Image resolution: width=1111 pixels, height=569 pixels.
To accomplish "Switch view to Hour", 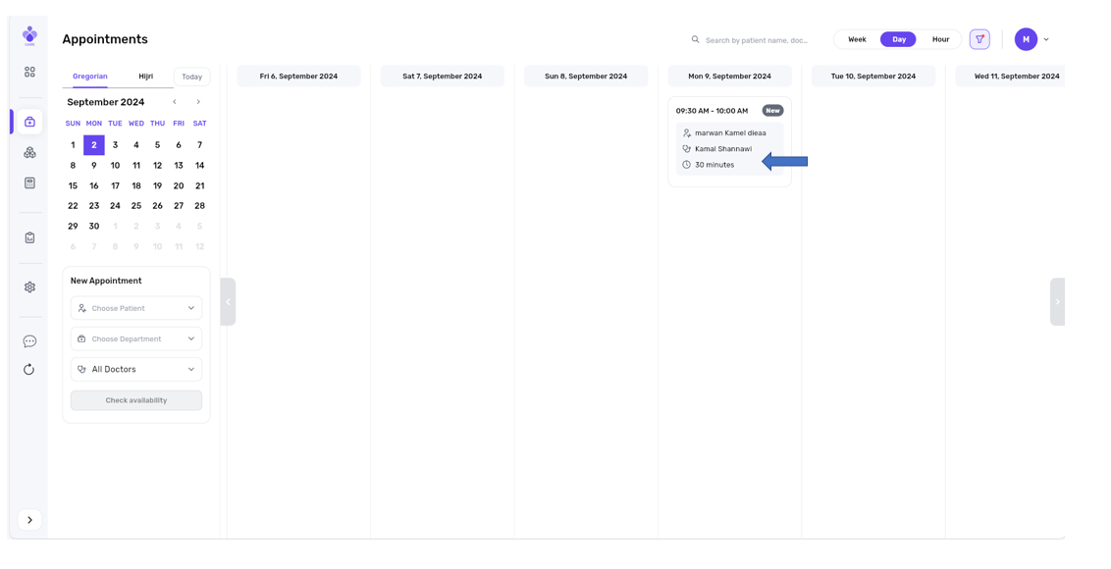I will 940,39.
